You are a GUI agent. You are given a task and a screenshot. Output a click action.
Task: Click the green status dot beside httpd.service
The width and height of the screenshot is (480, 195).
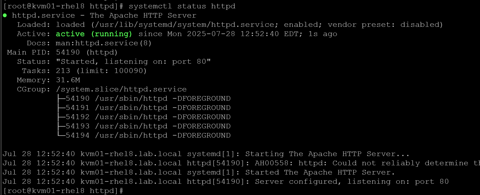(x=5, y=15)
